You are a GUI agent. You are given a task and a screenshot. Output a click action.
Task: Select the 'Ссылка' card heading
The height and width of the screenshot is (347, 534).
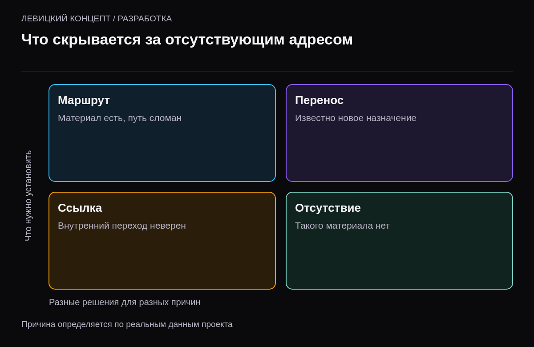(x=80, y=208)
